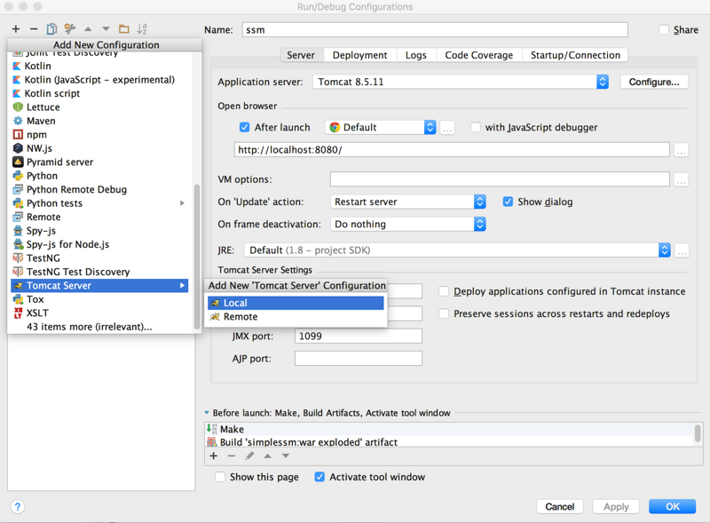Open the On 'Update' action Restart server dropdown
710x523 pixels.
point(408,202)
